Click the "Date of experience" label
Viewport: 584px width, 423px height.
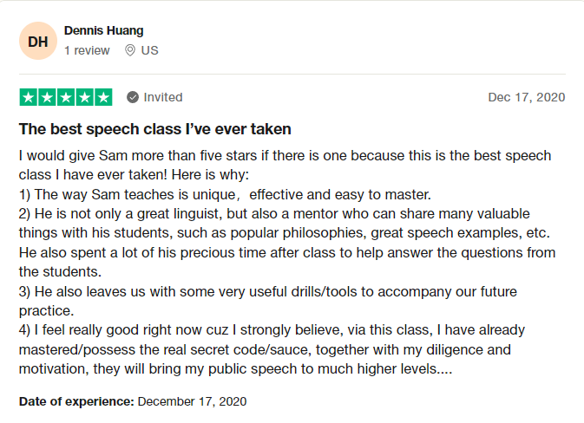(76, 401)
